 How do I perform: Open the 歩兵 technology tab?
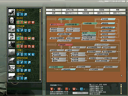click(54, 10)
